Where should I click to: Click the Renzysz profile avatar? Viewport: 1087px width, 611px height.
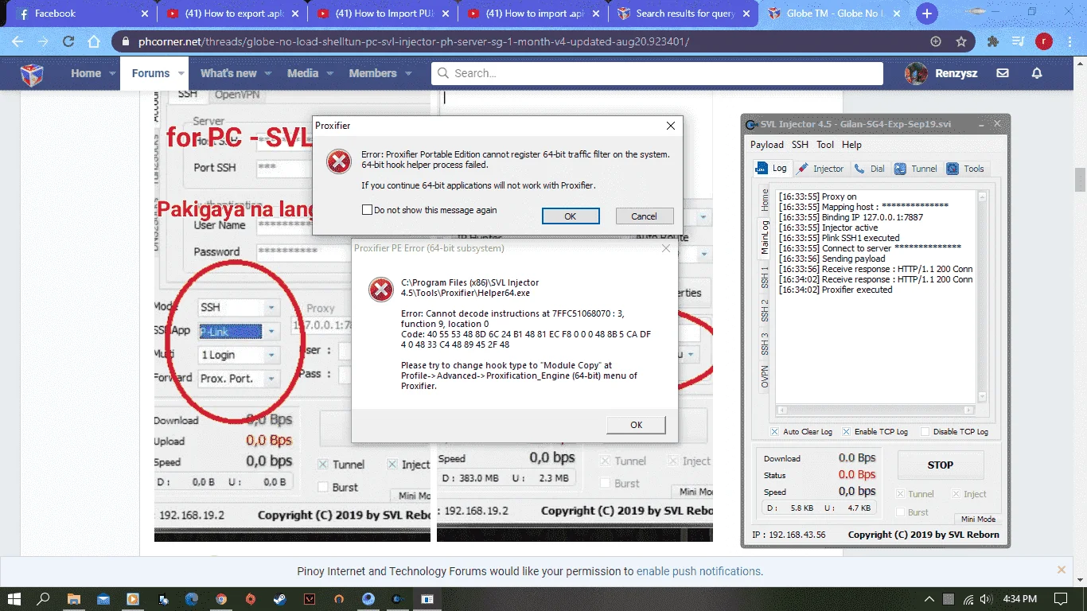click(x=916, y=73)
